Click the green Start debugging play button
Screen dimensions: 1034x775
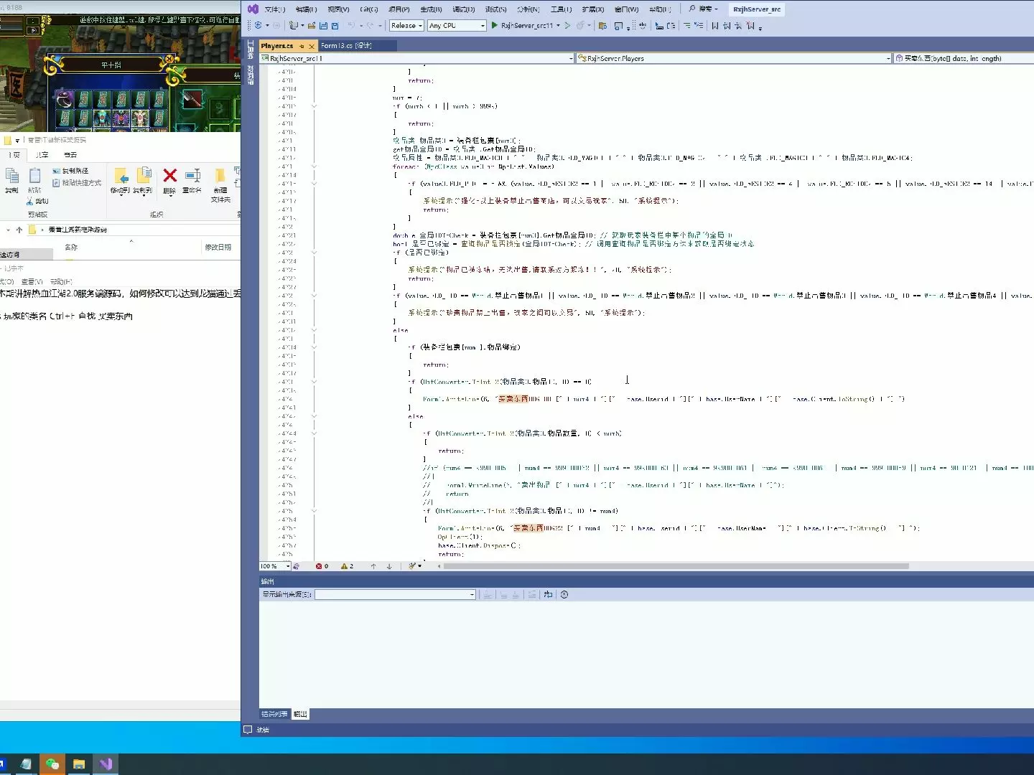click(495, 25)
